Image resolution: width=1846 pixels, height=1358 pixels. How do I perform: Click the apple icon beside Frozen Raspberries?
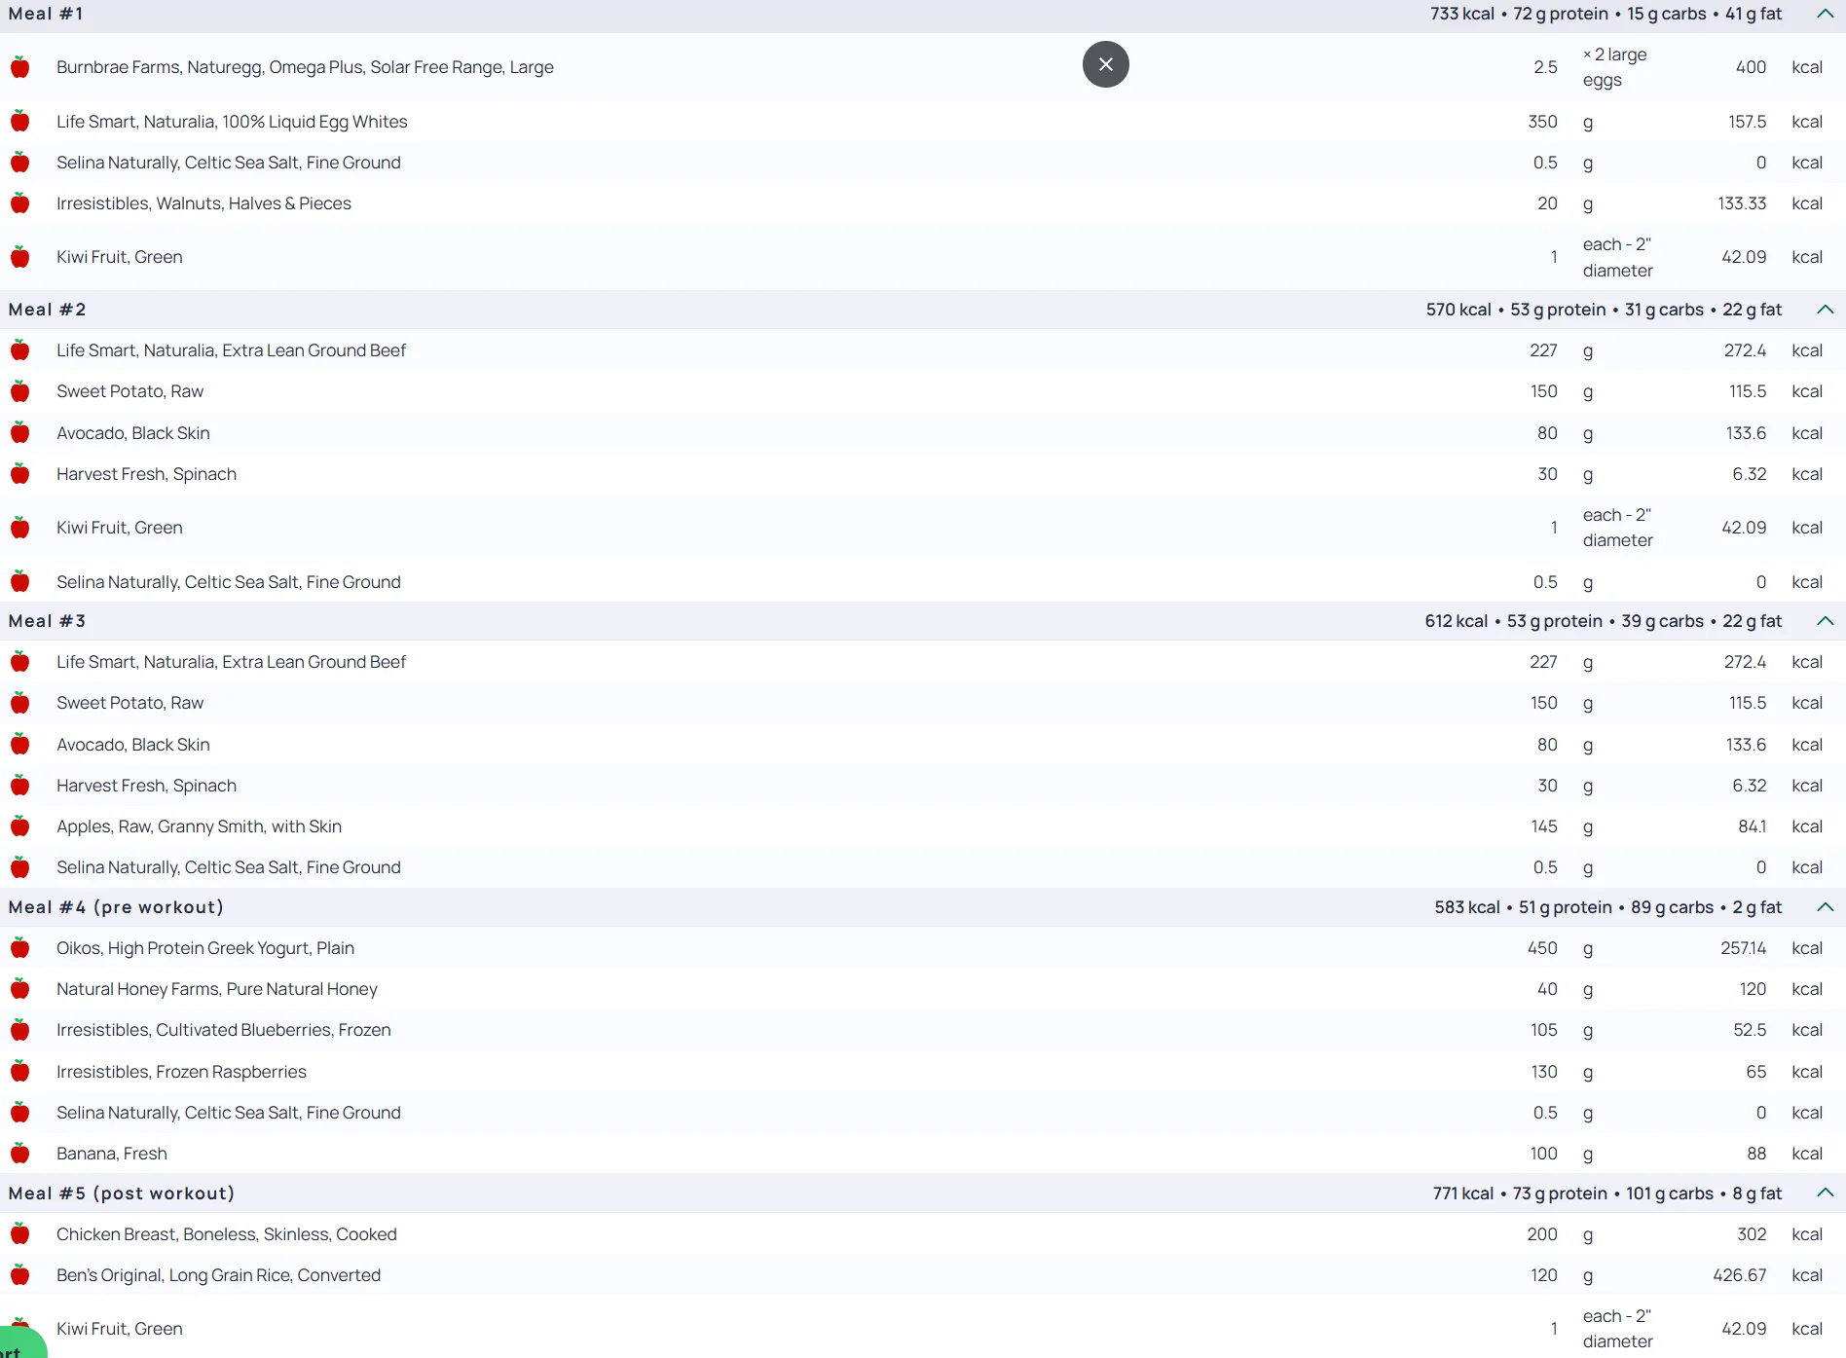[19, 1072]
